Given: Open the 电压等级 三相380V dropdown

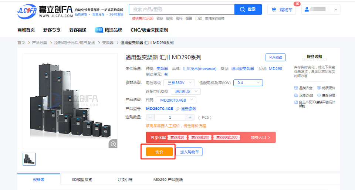Looking at the screenshot, I should point(179,83).
